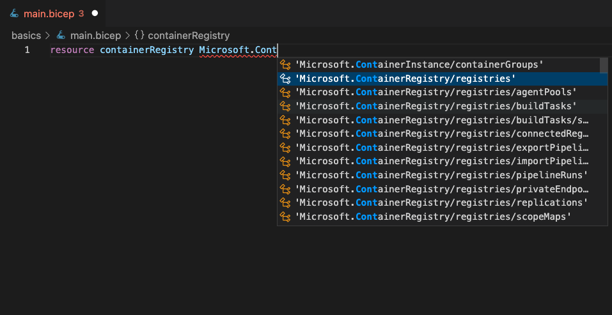Image resolution: width=612 pixels, height=315 pixels.
Task: Choose the registries/connectedReg… suggestion
Action: [443, 134]
